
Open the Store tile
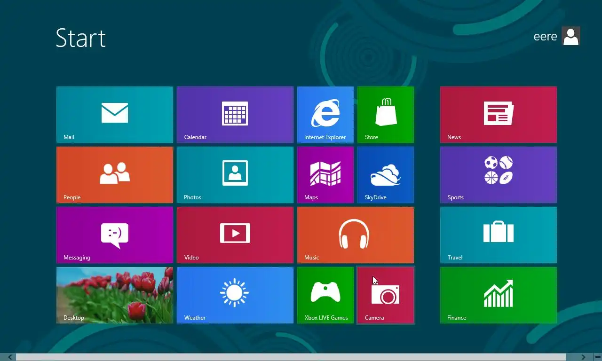386,115
